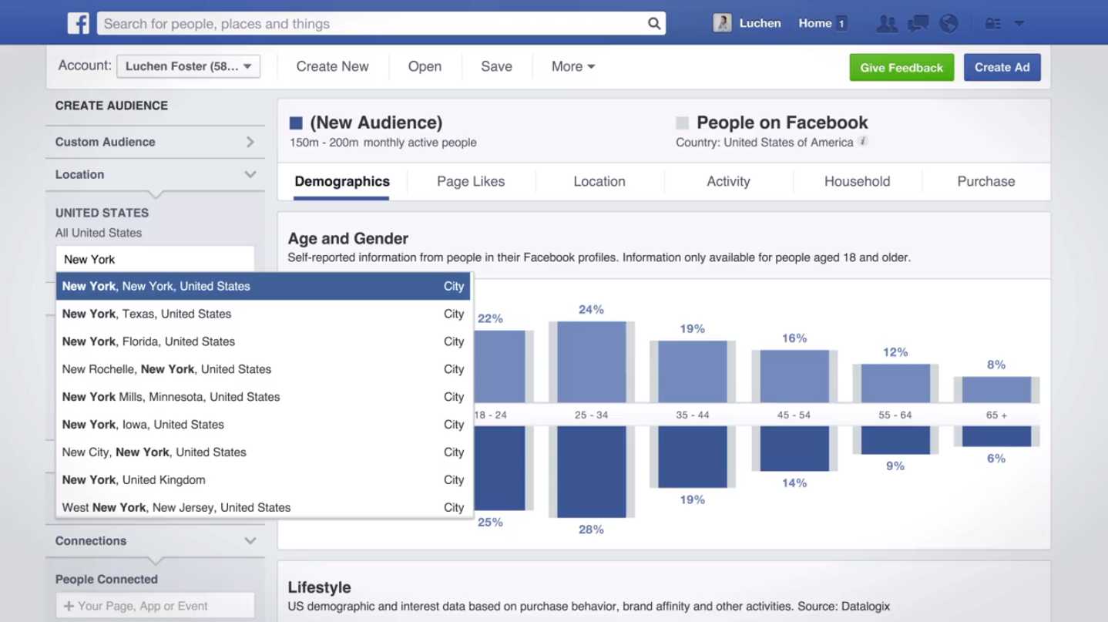The image size is (1108, 622).
Task: Open the Luchen Foster account dropdown
Action: (x=188, y=66)
